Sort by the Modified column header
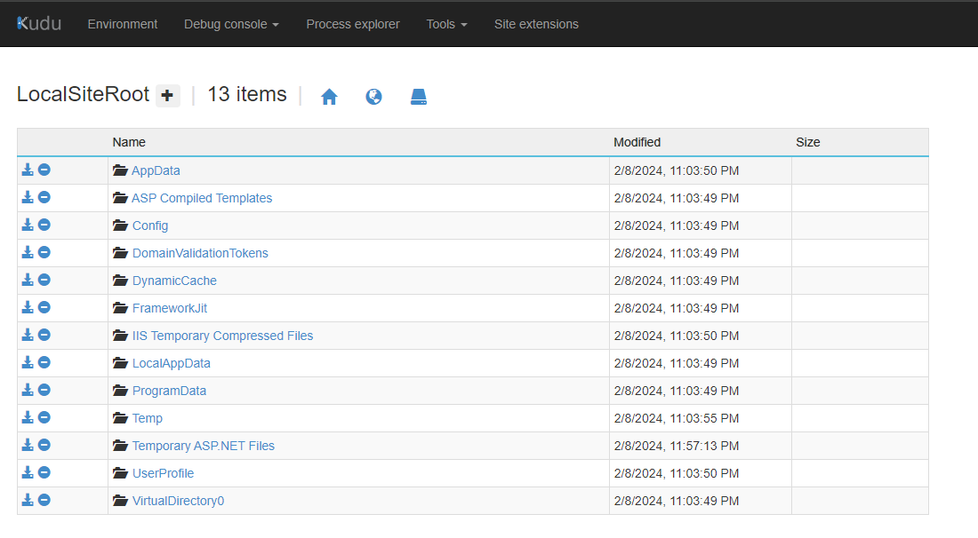Screen dimensions: 978x538 coord(637,142)
